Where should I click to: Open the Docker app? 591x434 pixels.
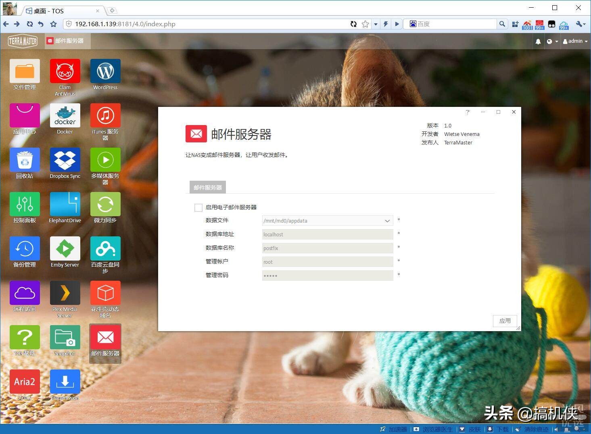65,117
